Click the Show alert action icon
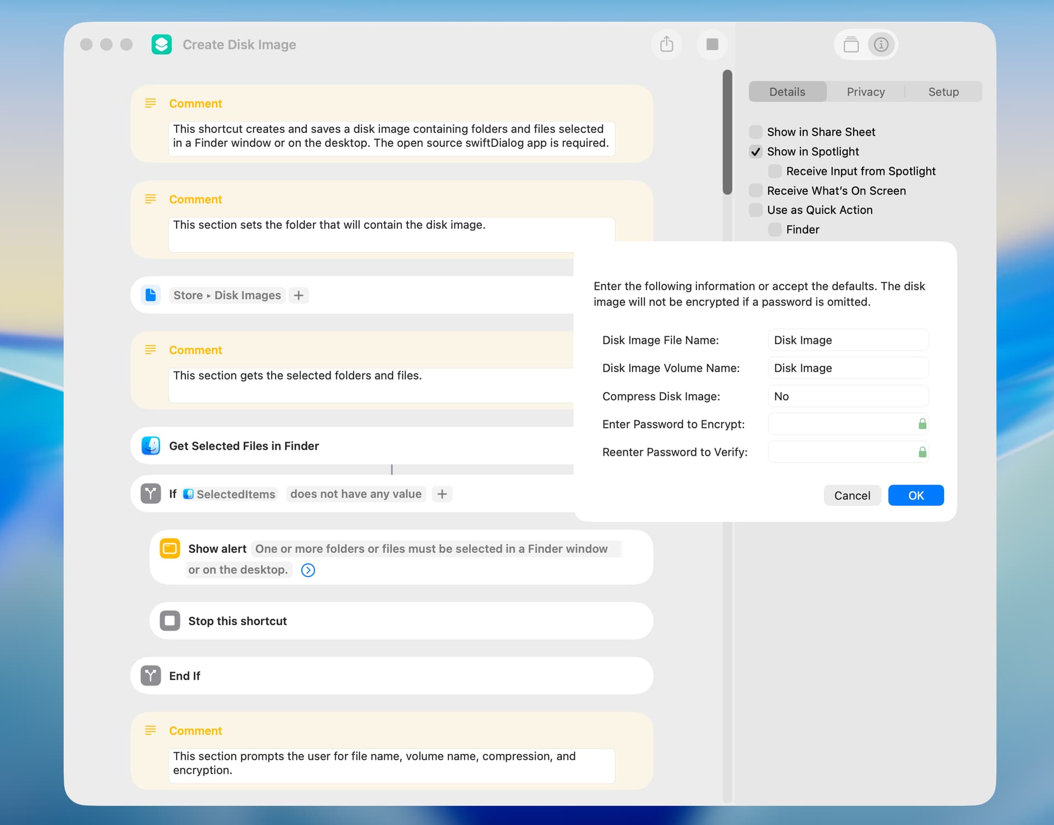Viewport: 1054px width, 825px height. 170,549
